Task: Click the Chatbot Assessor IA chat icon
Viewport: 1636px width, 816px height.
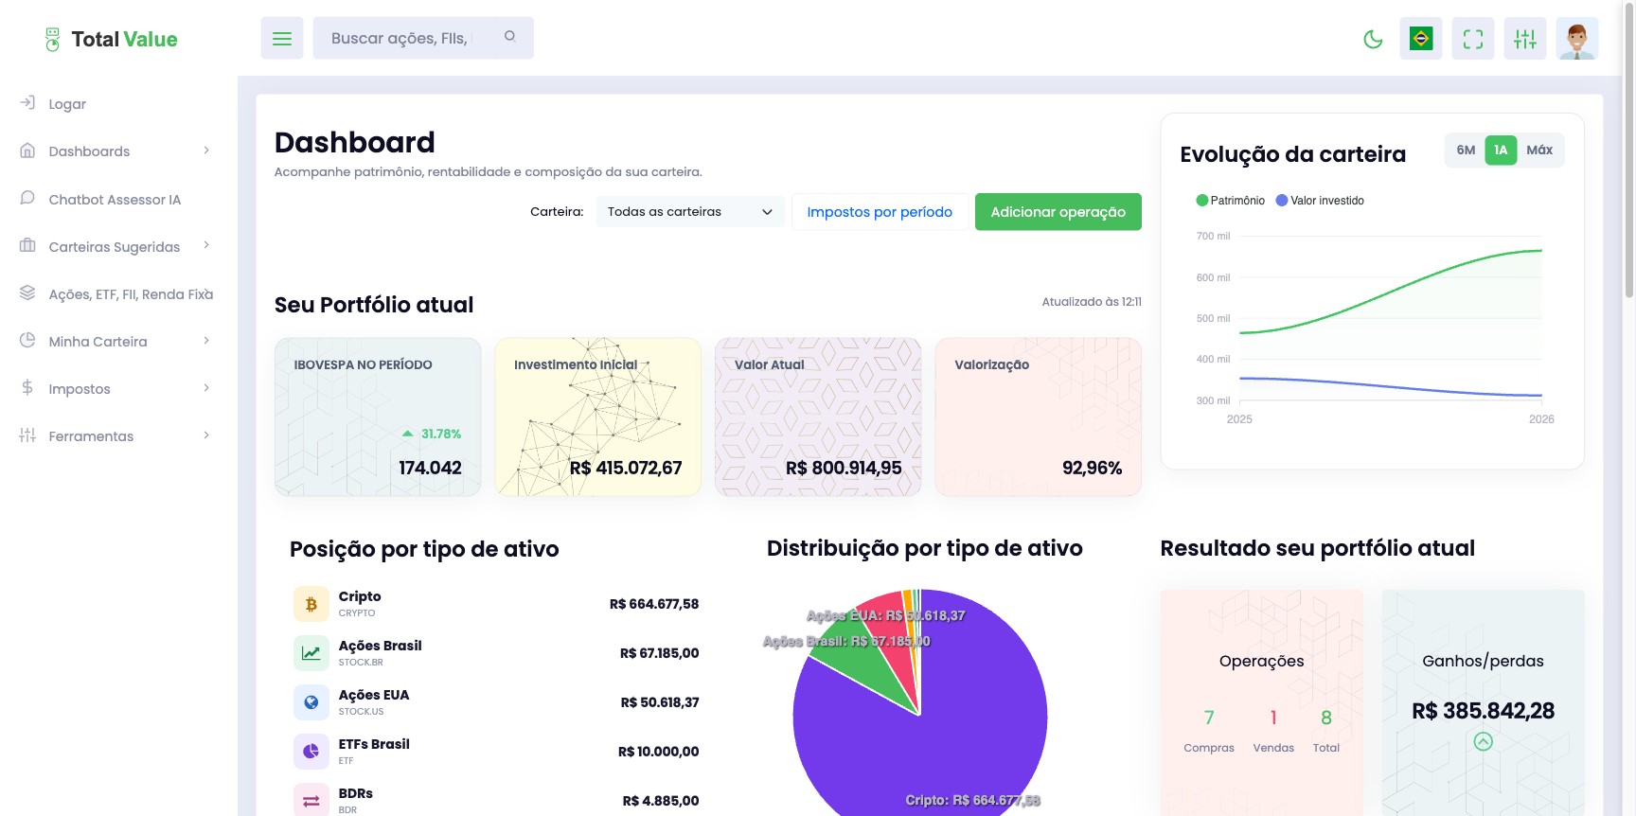Action: coord(27,199)
